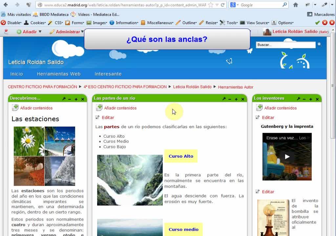This screenshot has width=336, height=236.
Task: Open BBDD Mediateca bookmark
Action: coord(51,14)
